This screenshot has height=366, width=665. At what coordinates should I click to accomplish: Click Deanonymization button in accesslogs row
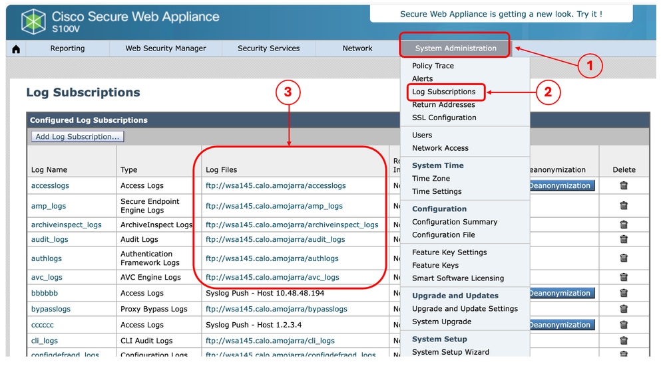click(562, 185)
